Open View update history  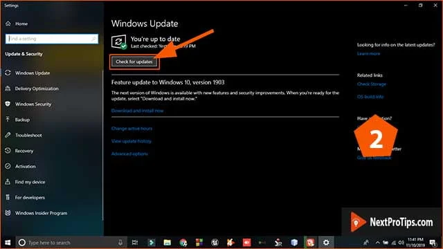point(132,141)
